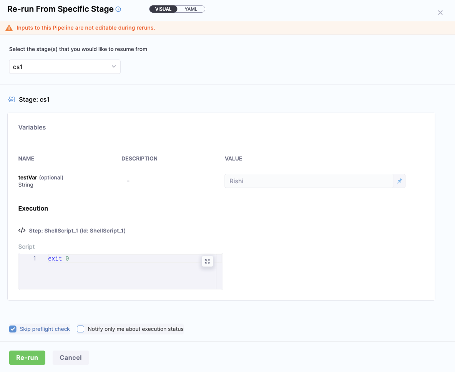The height and width of the screenshot is (372, 455).
Task: Click the orange warning triangle icon
Action: [9, 28]
